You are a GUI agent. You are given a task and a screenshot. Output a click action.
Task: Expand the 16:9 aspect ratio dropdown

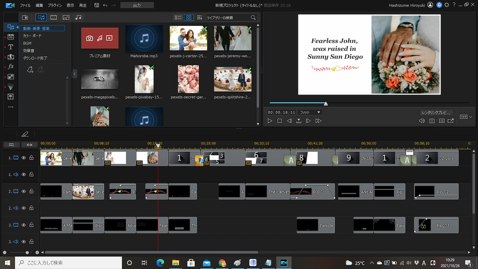pyautogui.click(x=465, y=117)
